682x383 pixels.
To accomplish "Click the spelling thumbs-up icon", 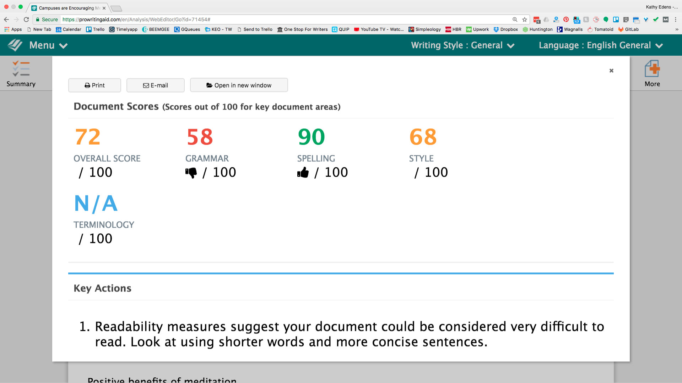I will (303, 173).
